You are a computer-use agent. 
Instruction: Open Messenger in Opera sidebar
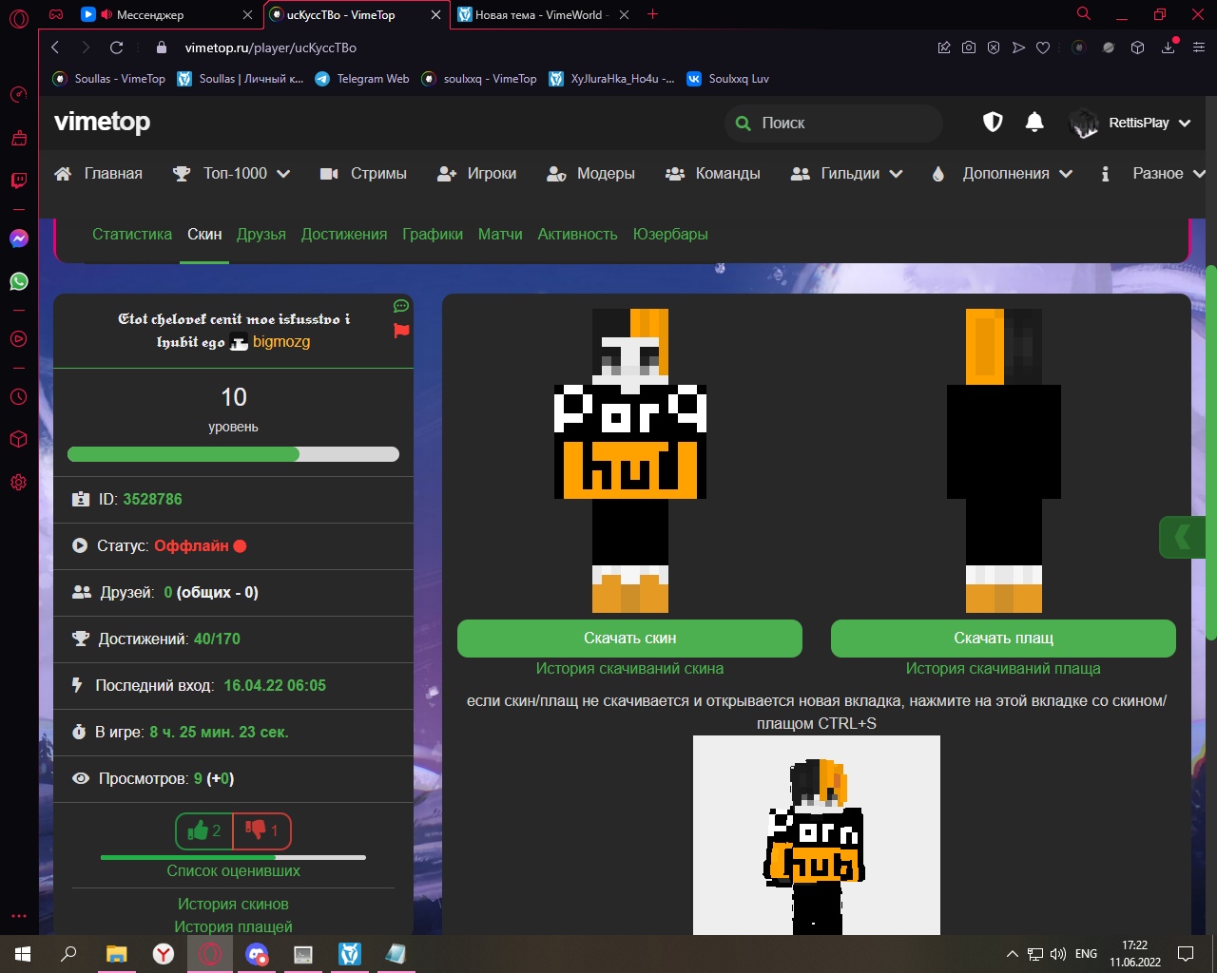coord(18,238)
